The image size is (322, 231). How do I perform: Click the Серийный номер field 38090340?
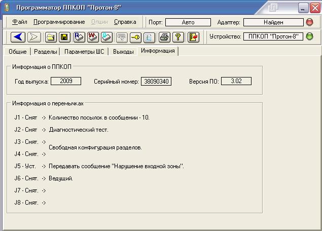pyautogui.click(x=156, y=81)
